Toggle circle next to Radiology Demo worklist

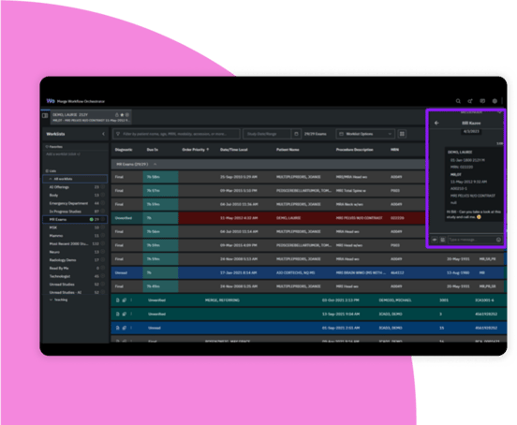[x=103, y=260]
